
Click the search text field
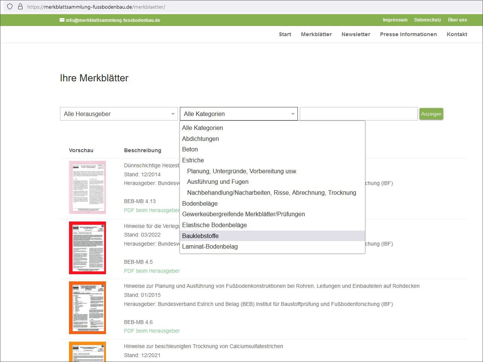pyautogui.click(x=359, y=114)
